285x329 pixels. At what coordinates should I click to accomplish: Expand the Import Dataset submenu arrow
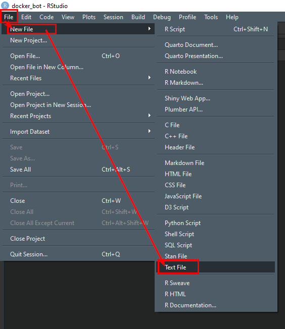(x=150, y=131)
